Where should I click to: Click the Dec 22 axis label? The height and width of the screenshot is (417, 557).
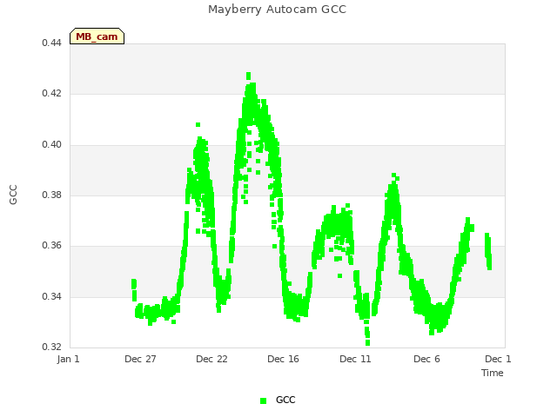211,359
